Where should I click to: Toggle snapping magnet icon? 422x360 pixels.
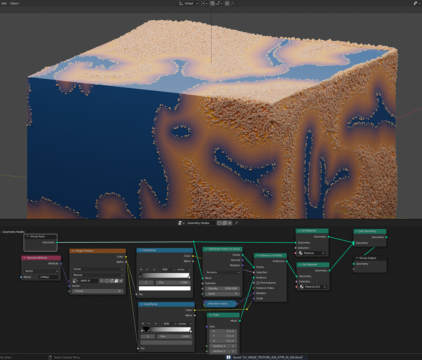212,4
